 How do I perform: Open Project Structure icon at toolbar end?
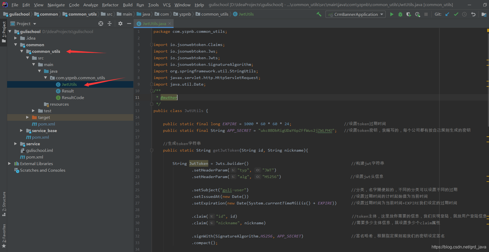[484, 14]
